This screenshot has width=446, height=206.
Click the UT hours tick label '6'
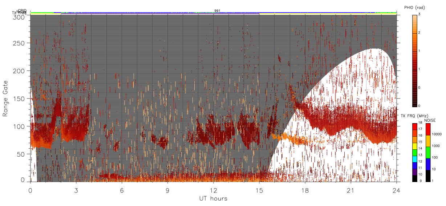[x=122, y=190]
